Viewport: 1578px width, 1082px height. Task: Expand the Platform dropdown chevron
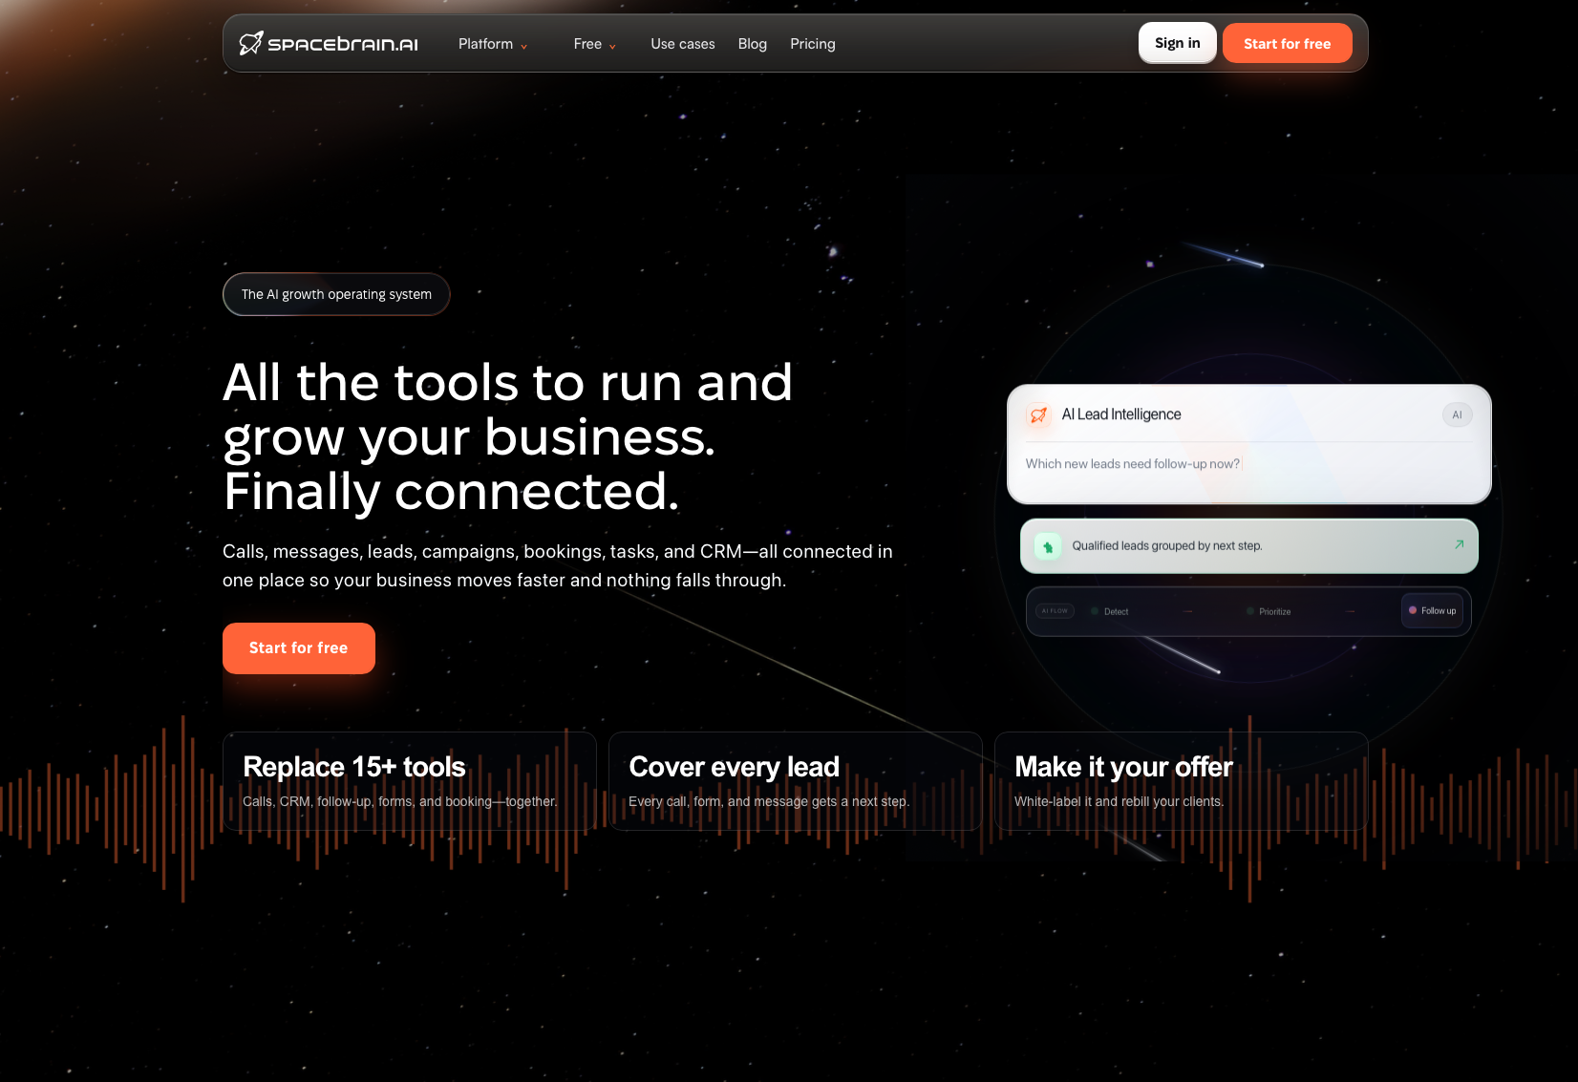click(523, 46)
